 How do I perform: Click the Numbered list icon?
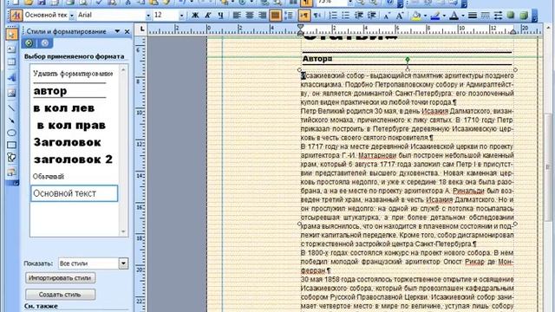[x=333, y=16]
